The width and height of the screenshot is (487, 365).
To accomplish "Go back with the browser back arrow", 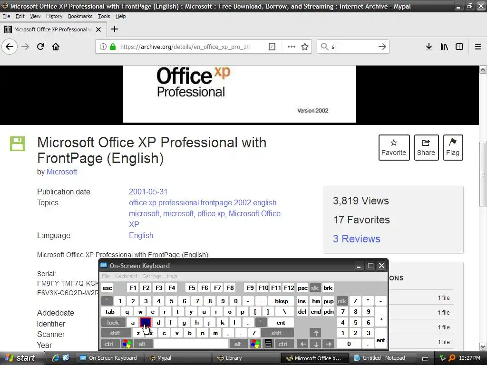I will coord(10,47).
